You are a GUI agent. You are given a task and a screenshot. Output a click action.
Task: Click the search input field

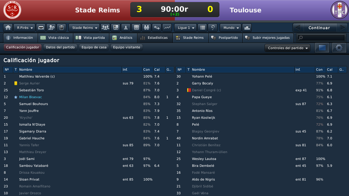(x=321, y=38)
